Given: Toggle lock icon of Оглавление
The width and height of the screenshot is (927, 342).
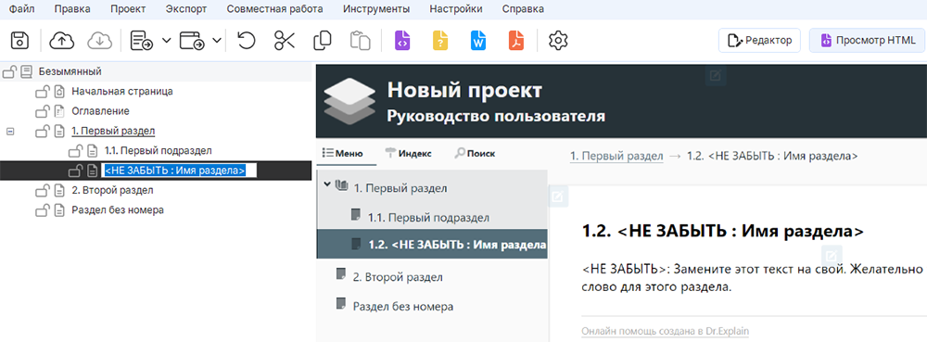Looking at the screenshot, I should (42, 111).
